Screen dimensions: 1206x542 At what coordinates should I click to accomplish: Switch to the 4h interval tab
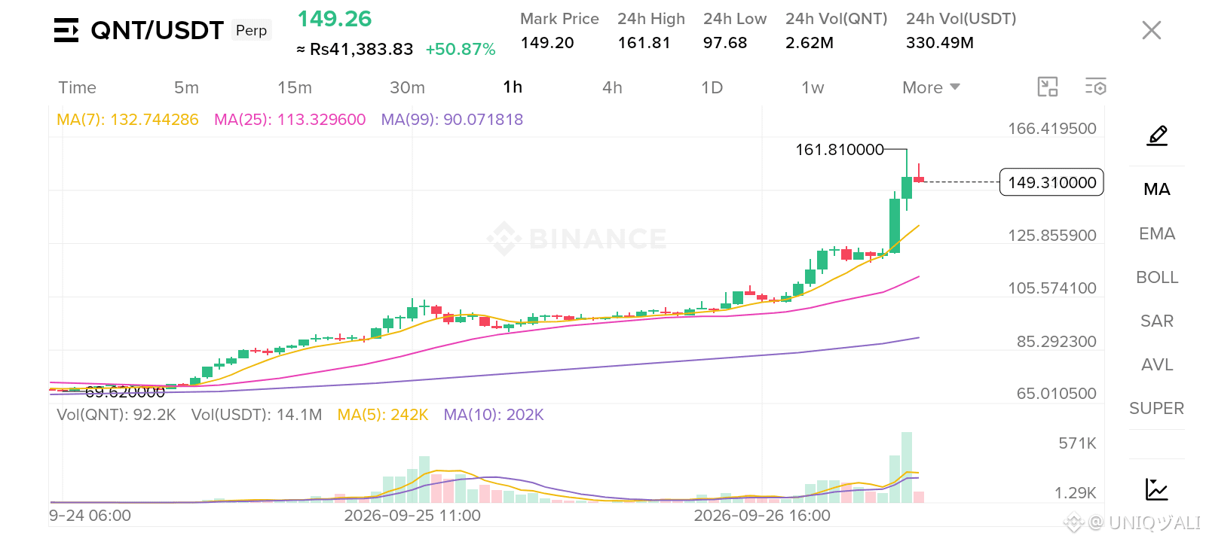click(612, 87)
